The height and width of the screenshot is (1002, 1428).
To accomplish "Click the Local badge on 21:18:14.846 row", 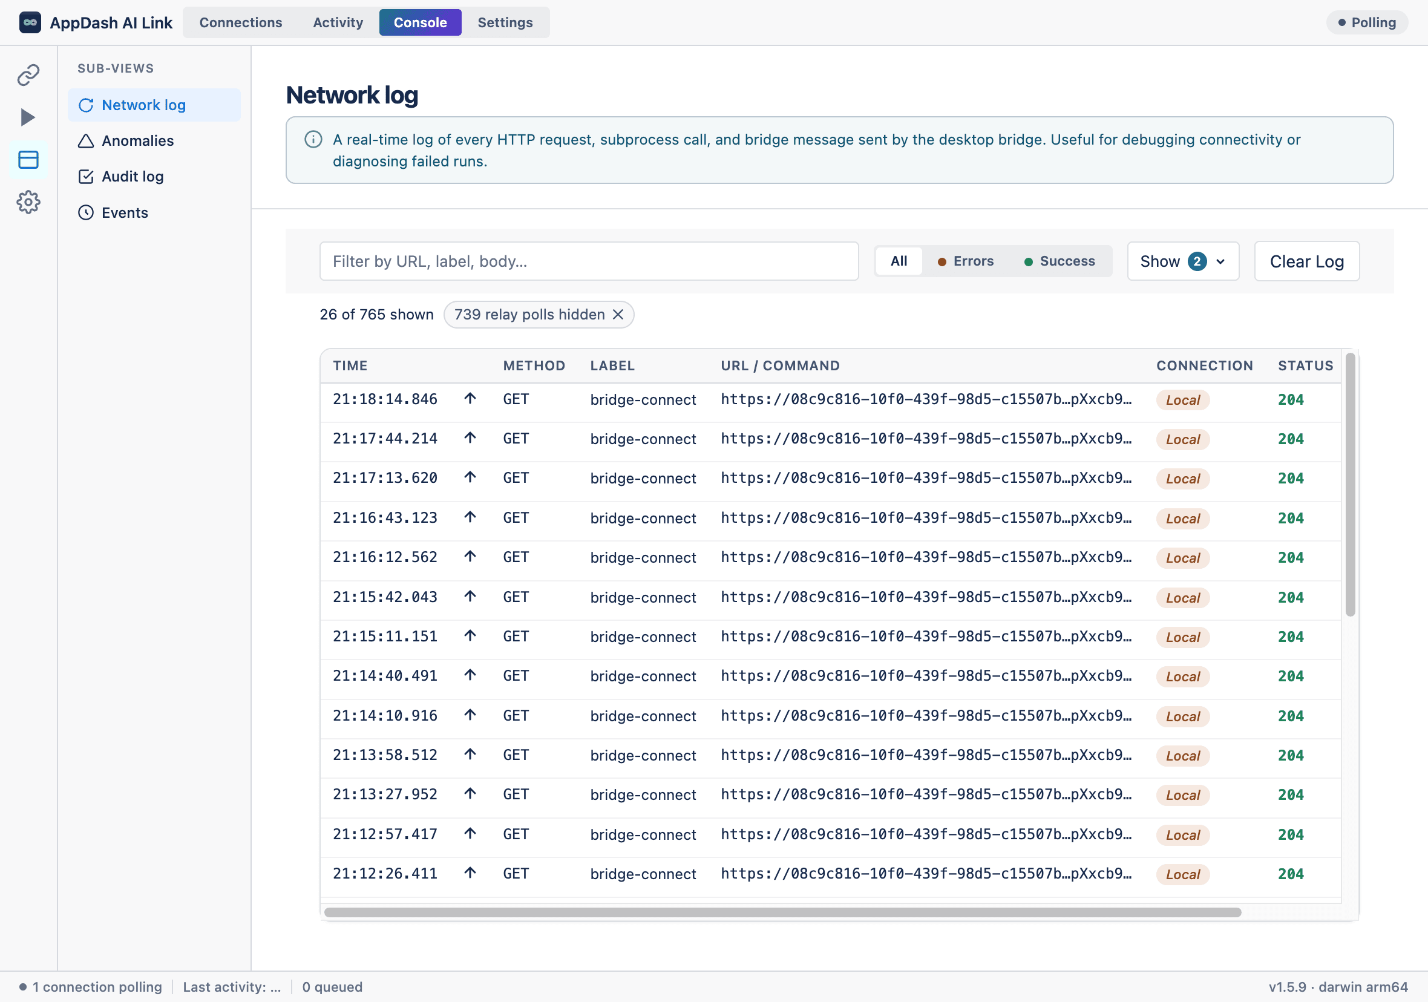I will [1183, 400].
